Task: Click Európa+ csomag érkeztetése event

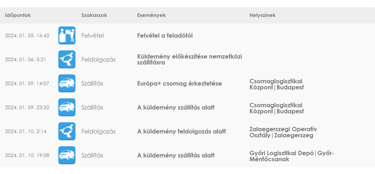Action: point(180,83)
